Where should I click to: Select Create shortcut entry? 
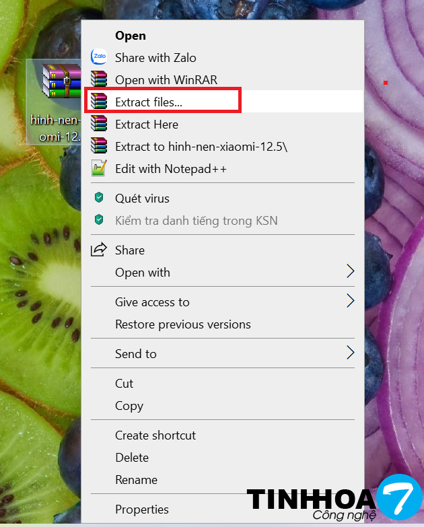click(155, 435)
